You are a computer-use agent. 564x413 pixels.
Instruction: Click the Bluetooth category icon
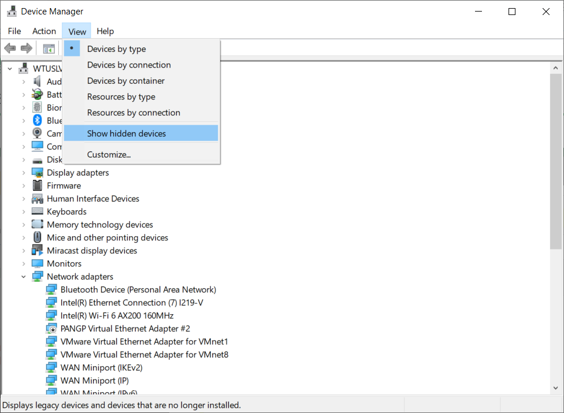click(37, 120)
